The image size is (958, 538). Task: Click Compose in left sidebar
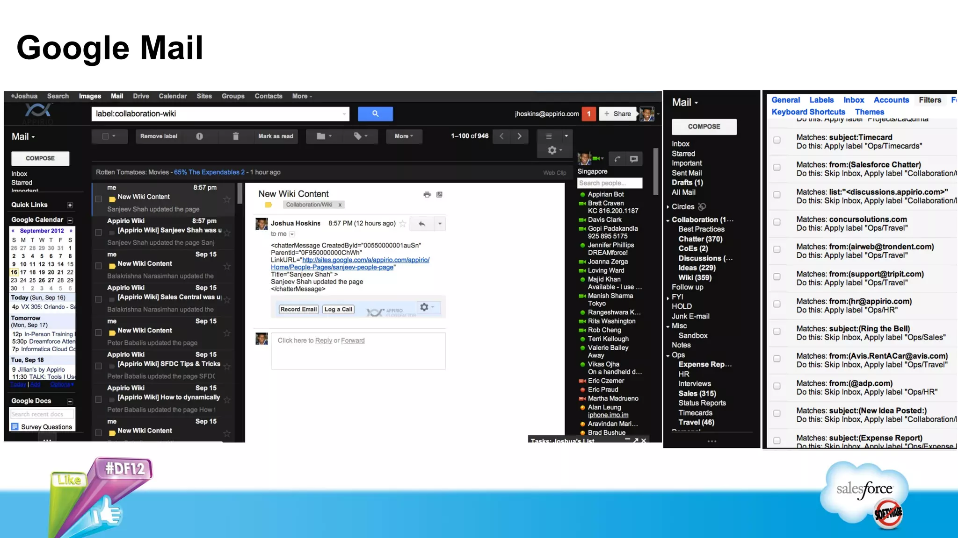pyautogui.click(x=40, y=158)
